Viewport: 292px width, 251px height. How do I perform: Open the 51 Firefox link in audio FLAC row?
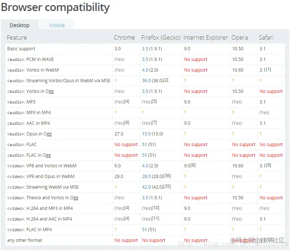click(144, 144)
